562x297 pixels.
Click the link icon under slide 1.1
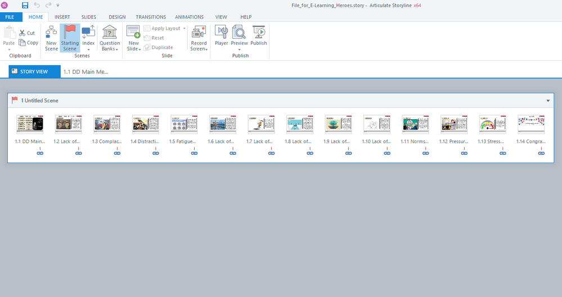click(x=40, y=153)
